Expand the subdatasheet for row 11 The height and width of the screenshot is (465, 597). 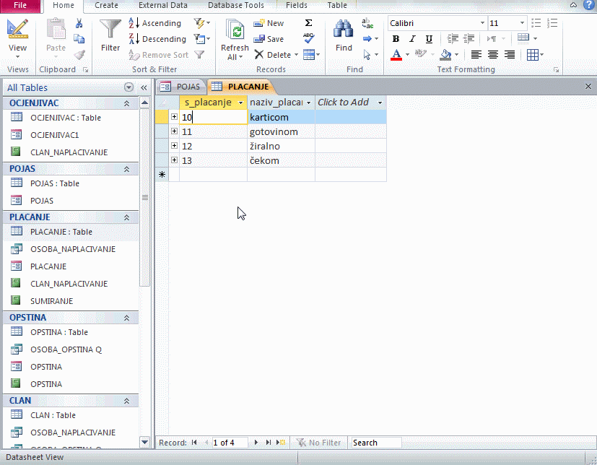[x=175, y=131]
